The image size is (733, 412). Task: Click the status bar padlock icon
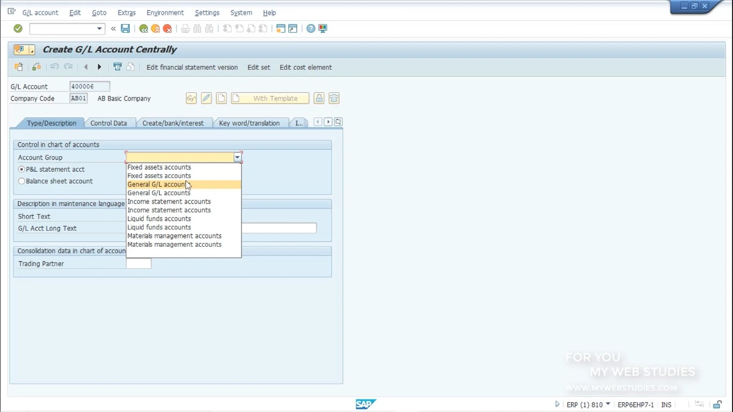click(717, 404)
